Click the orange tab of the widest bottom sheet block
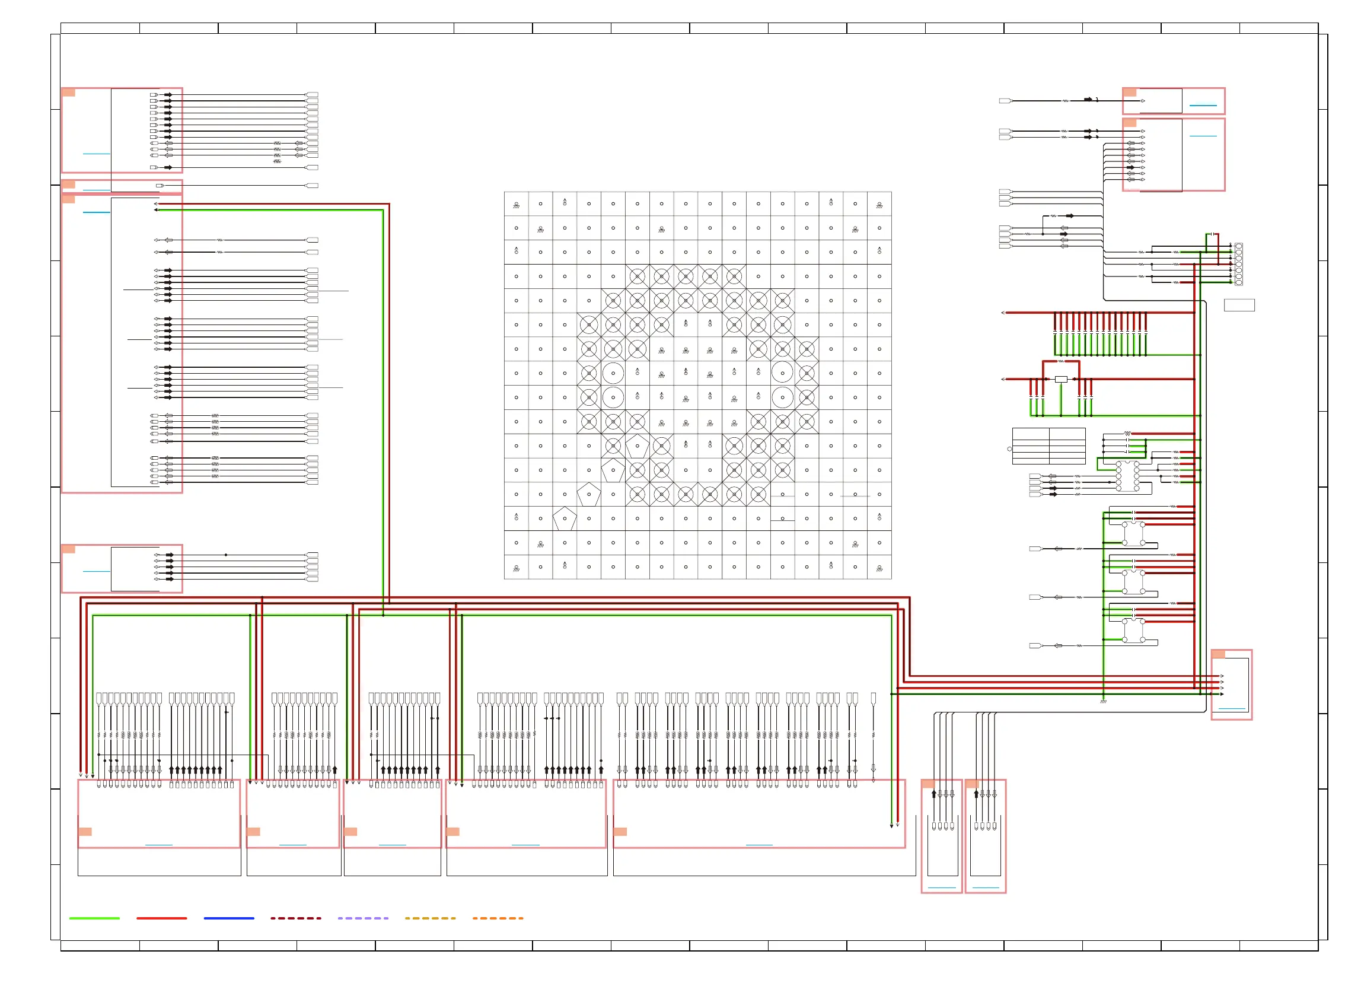 pyautogui.click(x=620, y=831)
